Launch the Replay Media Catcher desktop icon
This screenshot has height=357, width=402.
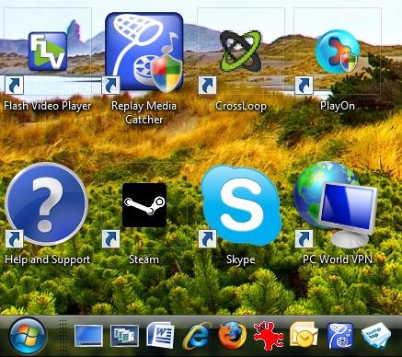[144, 52]
